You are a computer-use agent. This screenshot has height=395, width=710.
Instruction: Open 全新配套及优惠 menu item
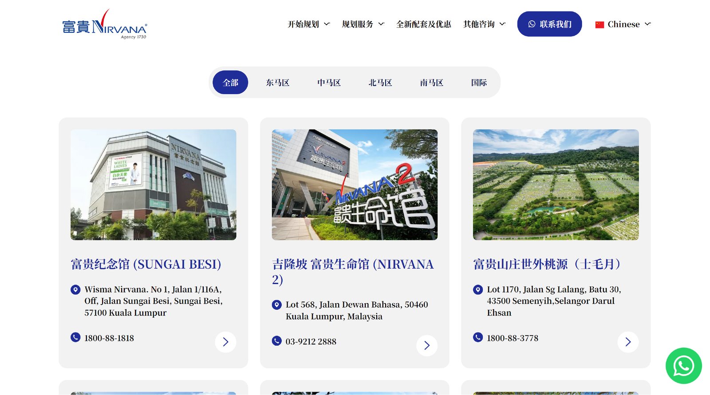coord(423,24)
